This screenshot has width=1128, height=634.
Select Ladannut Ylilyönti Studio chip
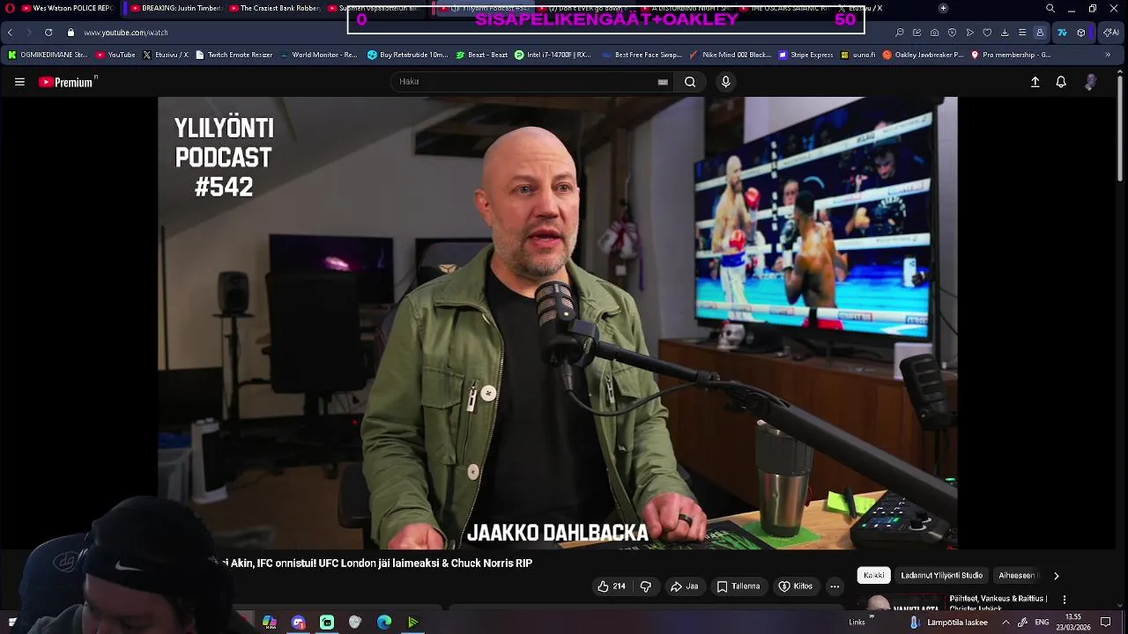941,576
